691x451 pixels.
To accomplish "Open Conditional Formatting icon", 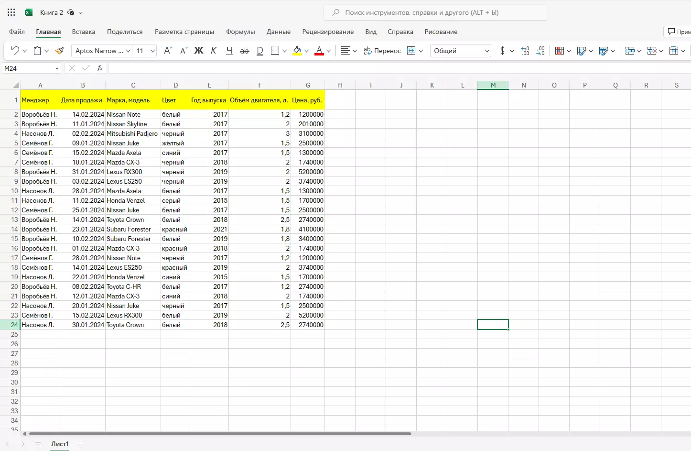I will pyautogui.click(x=559, y=51).
